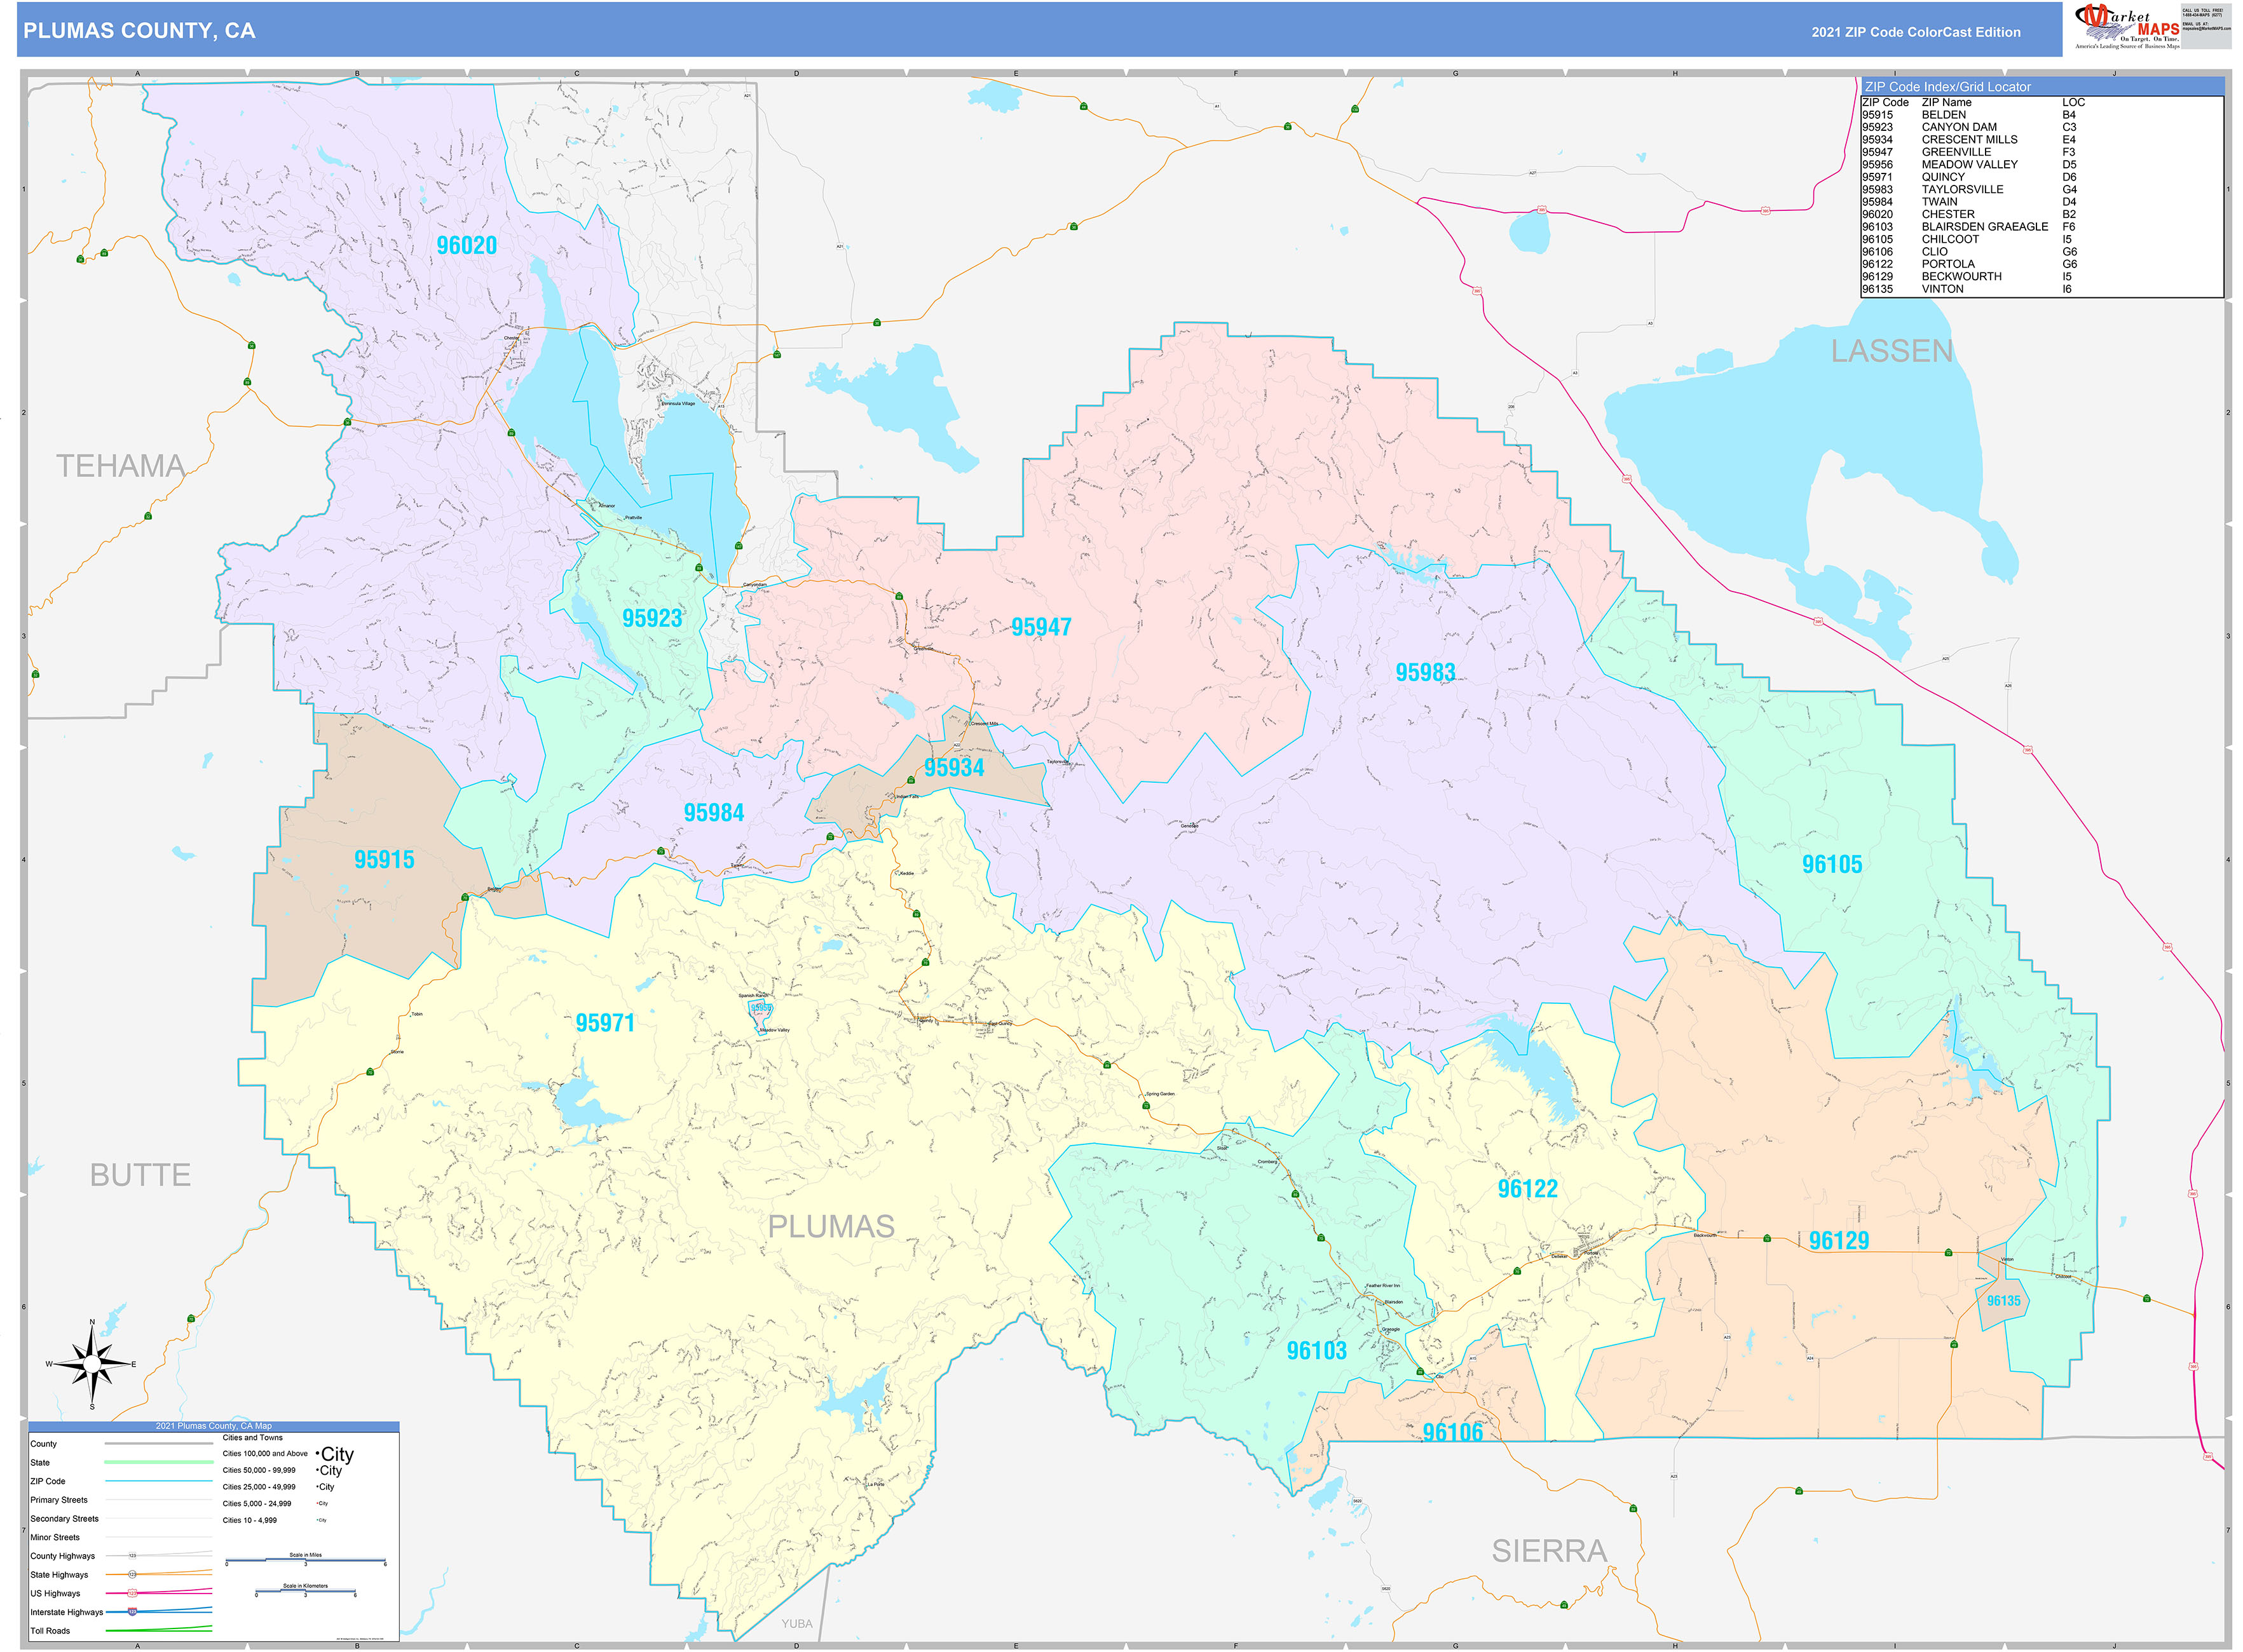Expand the Cities and Towns legend section
The width and height of the screenshot is (2243, 1652).
coord(253,1438)
